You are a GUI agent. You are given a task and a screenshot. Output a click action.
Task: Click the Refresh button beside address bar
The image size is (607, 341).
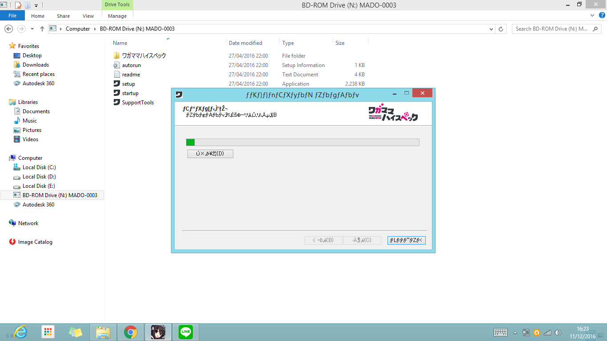[x=501, y=29]
